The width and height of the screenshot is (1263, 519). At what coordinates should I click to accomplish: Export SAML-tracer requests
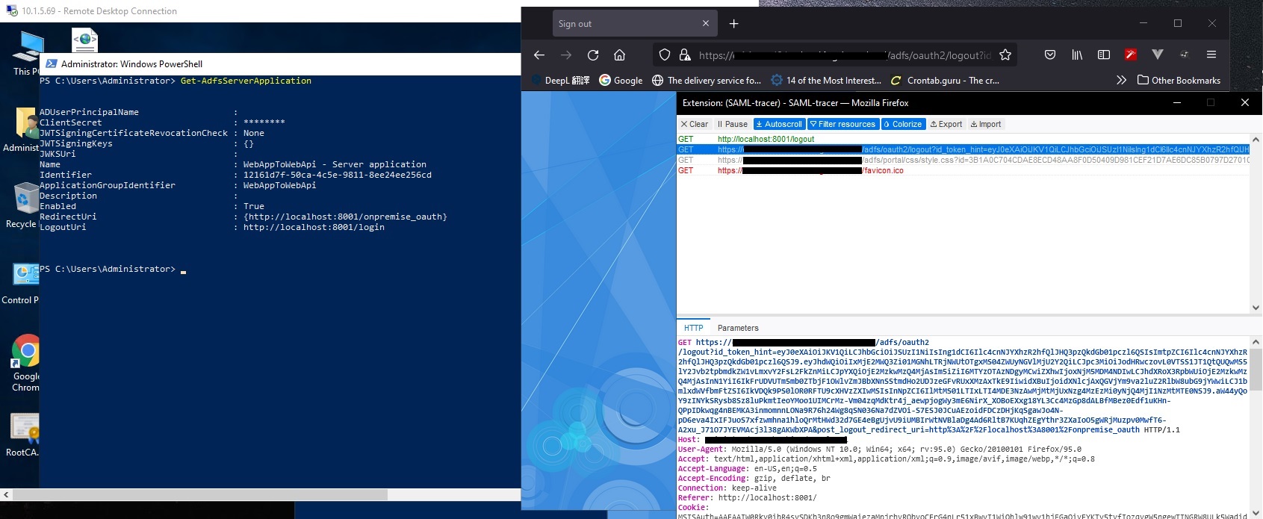946,124
